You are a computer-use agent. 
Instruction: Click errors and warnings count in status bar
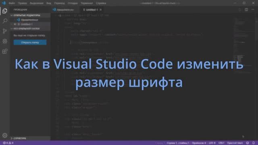pyautogui.click(x=8, y=143)
